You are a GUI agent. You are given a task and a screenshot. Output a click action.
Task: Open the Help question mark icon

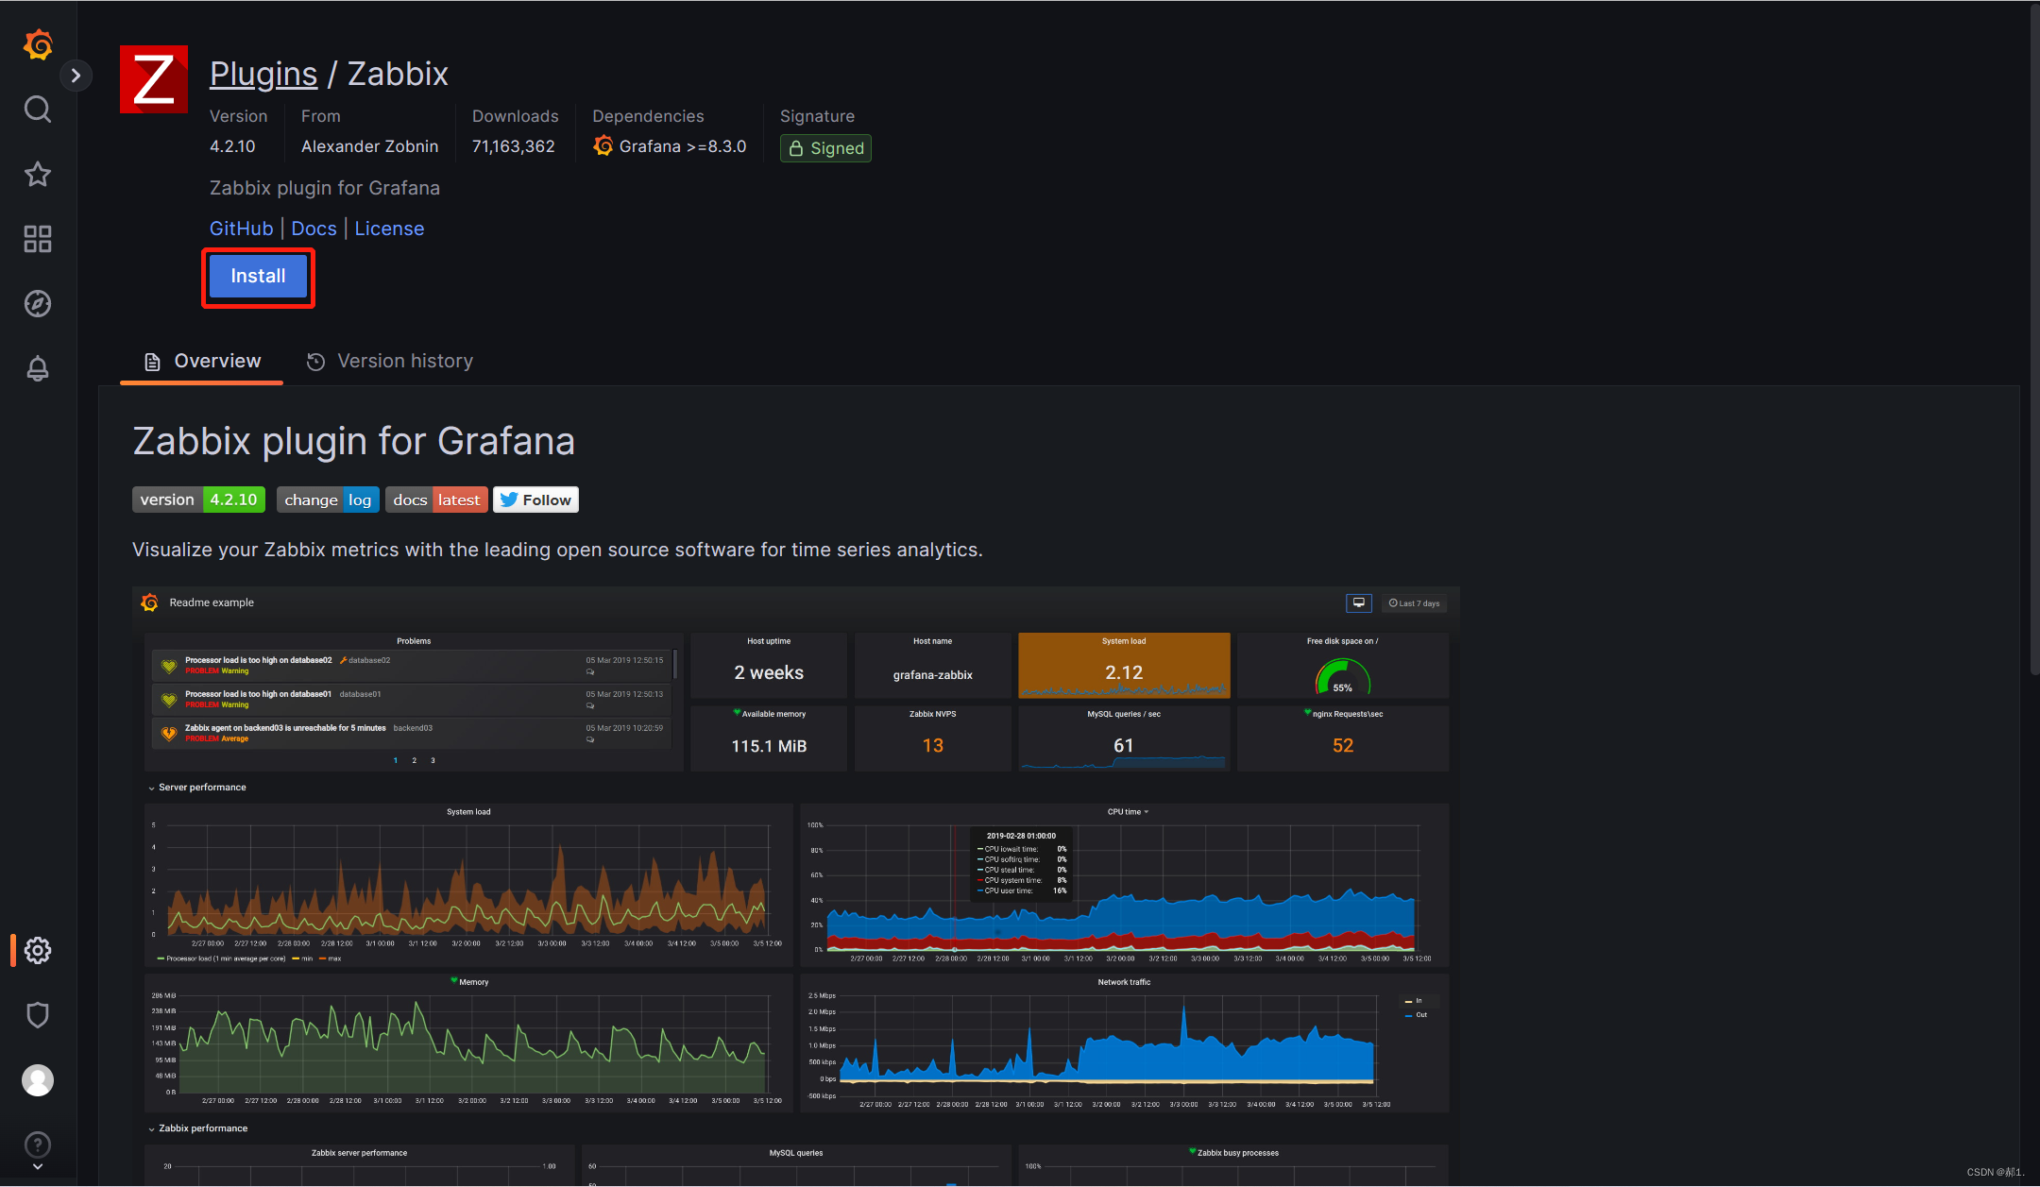tap(38, 1145)
